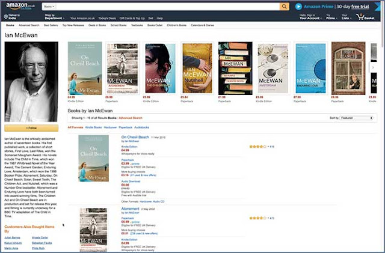Advance the book carousel with right arrow
This screenshot has width=385, height=253.
click(x=373, y=67)
